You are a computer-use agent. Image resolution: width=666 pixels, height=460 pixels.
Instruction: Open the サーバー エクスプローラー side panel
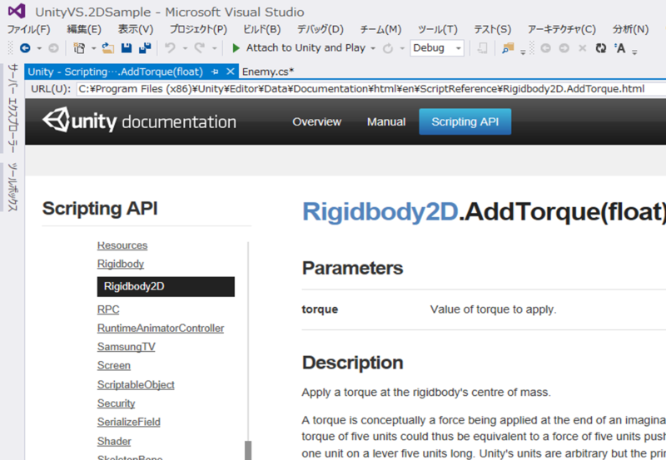pos(12,108)
